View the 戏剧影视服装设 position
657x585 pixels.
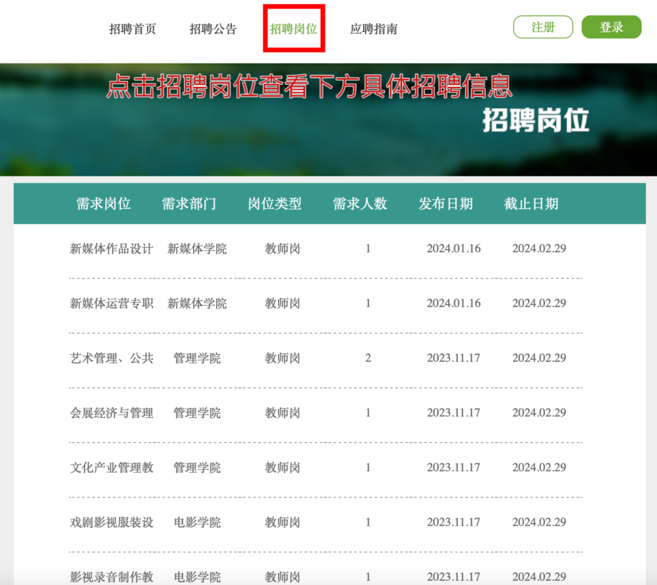[x=111, y=522]
